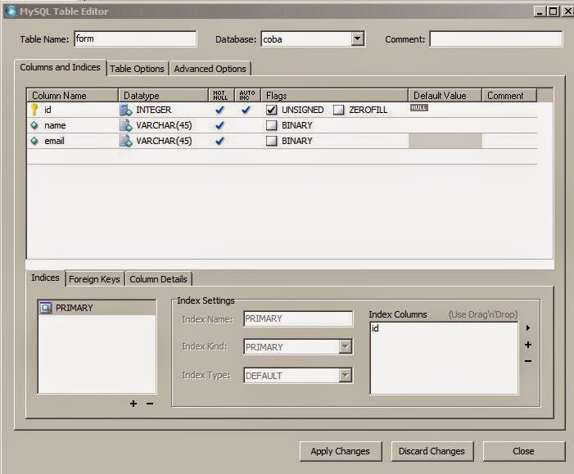
Task: Toggle NOT NULL check for email column
Action: 219,141
